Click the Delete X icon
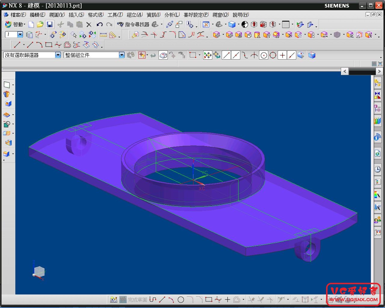 coord(89,24)
